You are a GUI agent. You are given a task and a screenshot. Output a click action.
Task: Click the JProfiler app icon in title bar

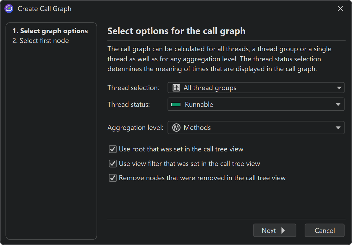coord(9,9)
